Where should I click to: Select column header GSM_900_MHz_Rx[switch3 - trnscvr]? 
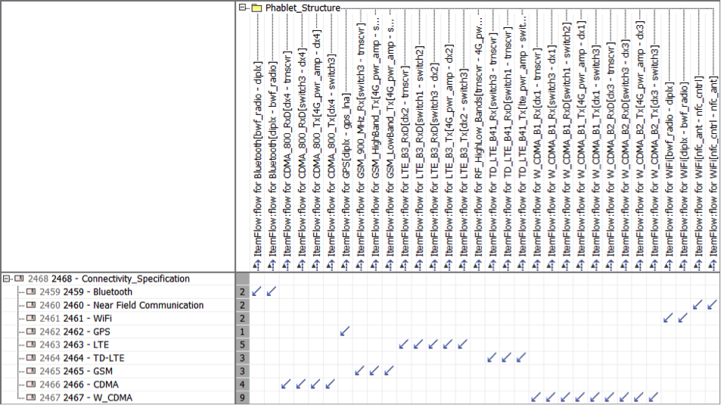[x=360, y=139]
